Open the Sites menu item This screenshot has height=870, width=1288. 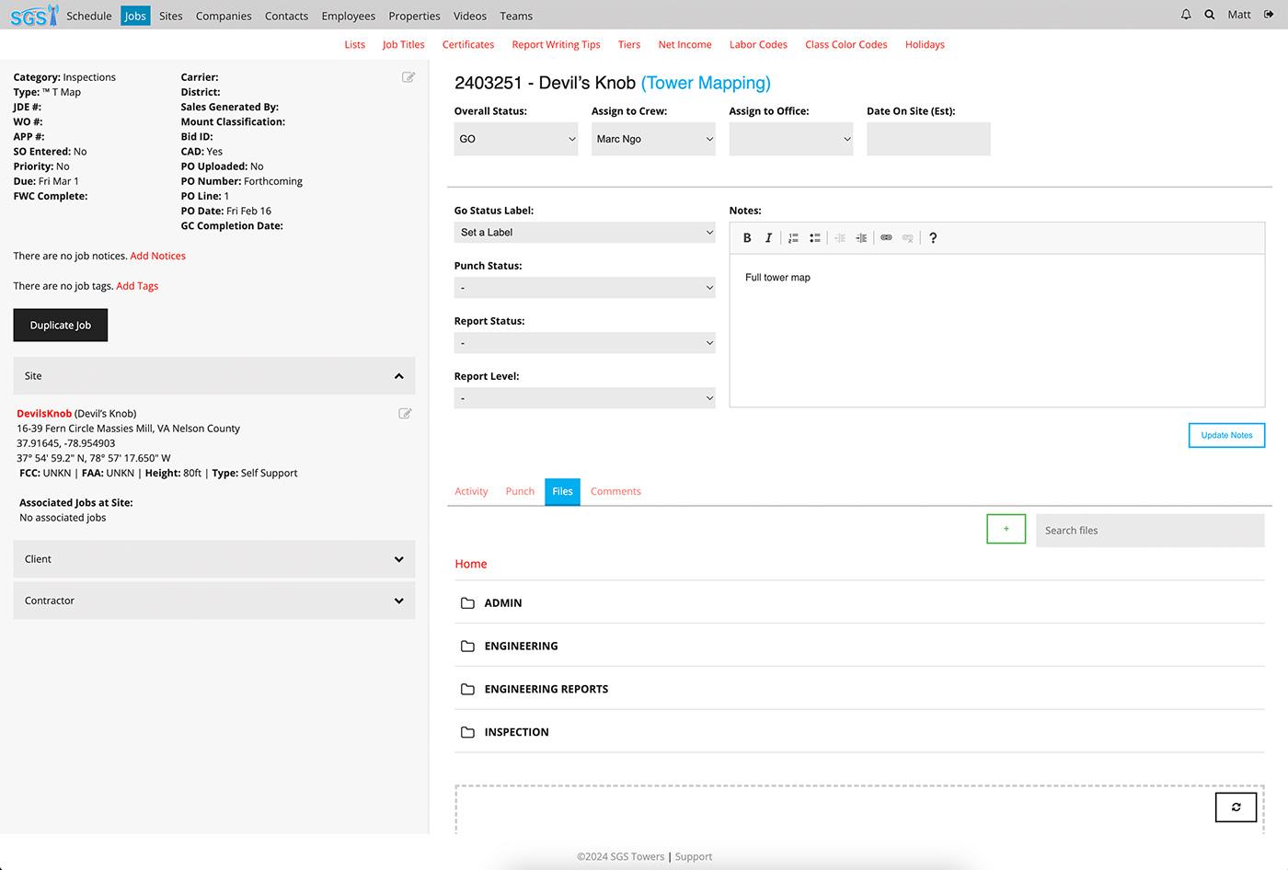point(171,16)
